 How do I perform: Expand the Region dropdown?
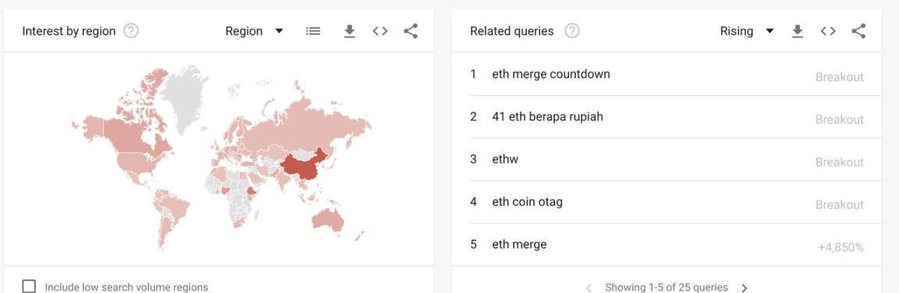click(254, 31)
